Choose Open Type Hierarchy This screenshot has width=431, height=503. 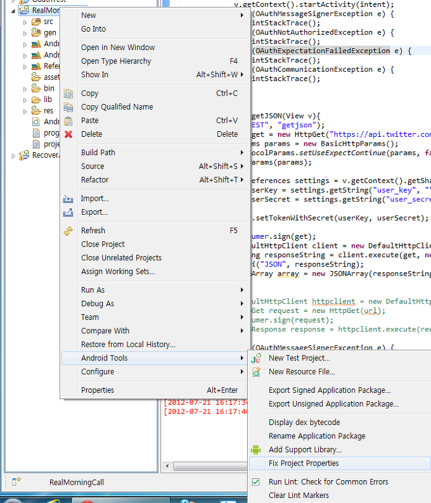[x=156, y=61]
